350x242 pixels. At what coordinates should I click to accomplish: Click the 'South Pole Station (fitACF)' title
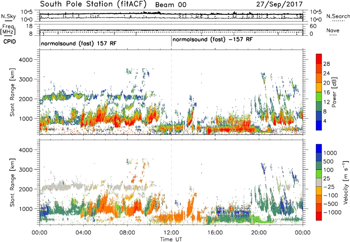pyautogui.click(x=93, y=4)
